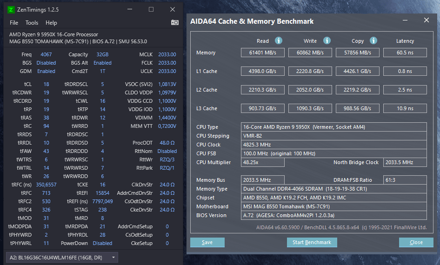Click the Memory Write value 60862 MB/s
The width and height of the screenshot is (440, 265).
click(x=310, y=53)
